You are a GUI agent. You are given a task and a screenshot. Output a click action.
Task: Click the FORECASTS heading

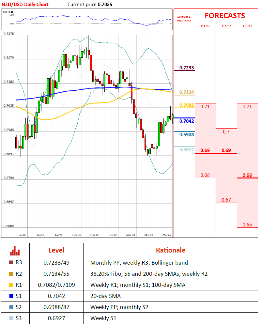click(x=224, y=16)
